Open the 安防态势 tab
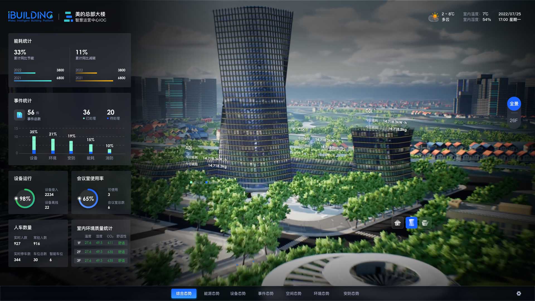 point(351,293)
